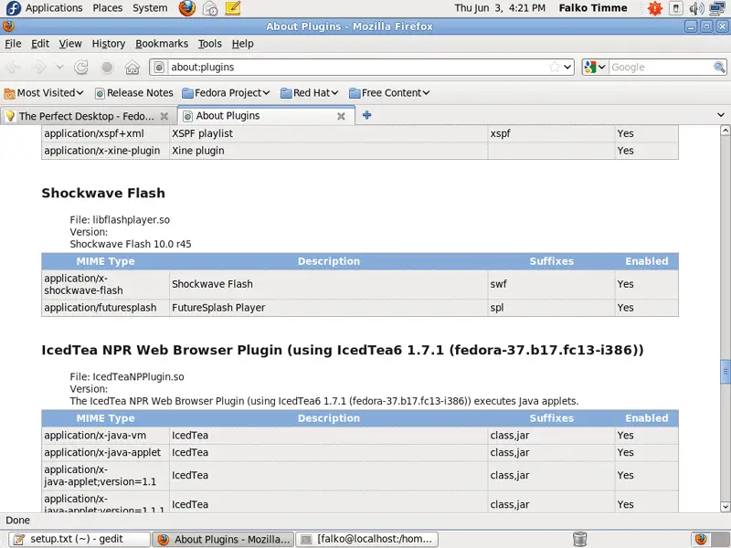Screen dimensions: 731x548
Task: Launch Firefox from the top panel launcher
Action: pos(187,8)
